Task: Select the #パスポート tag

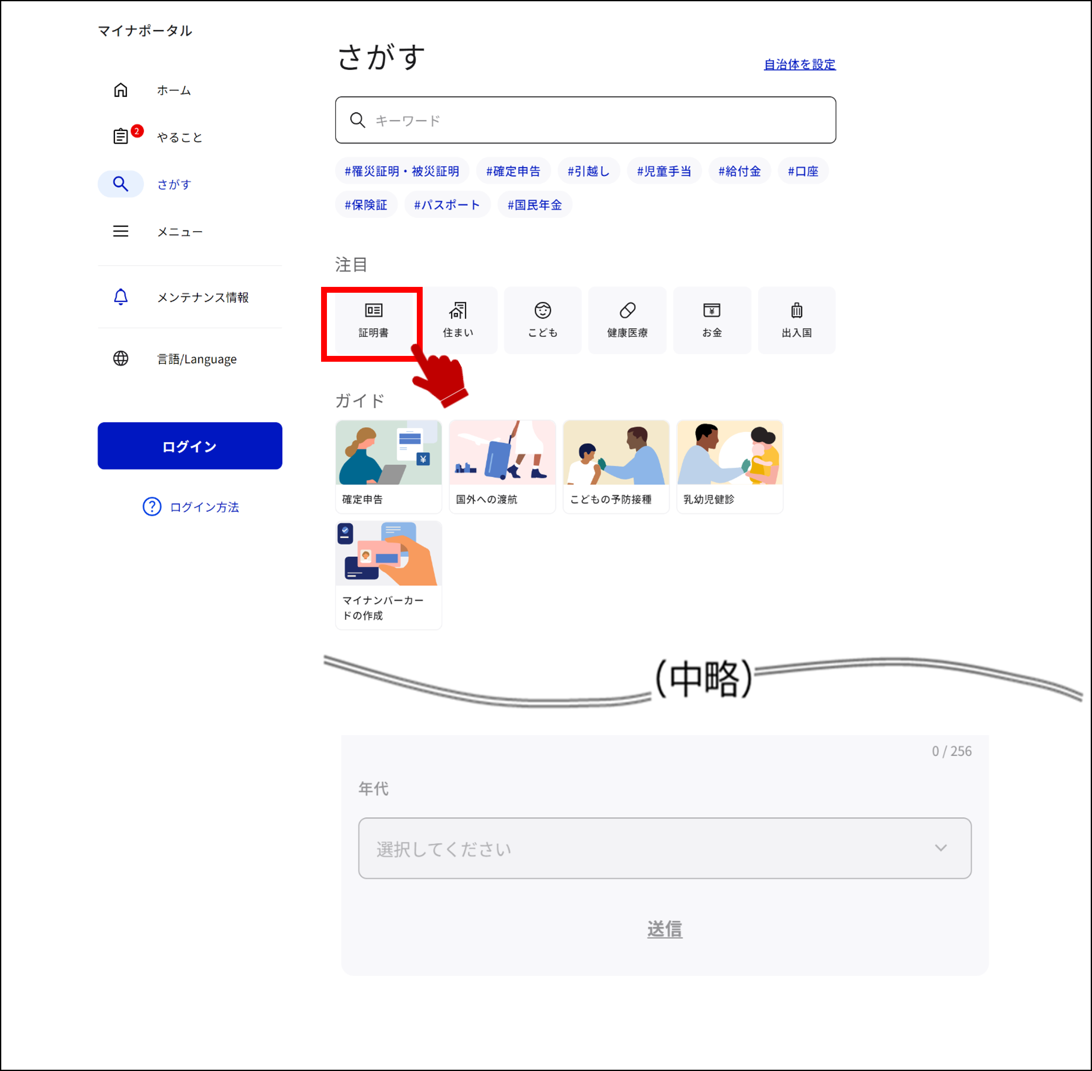Action: [x=447, y=205]
